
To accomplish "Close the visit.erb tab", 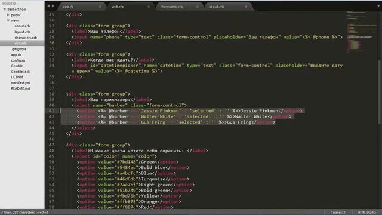I will [149, 7].
